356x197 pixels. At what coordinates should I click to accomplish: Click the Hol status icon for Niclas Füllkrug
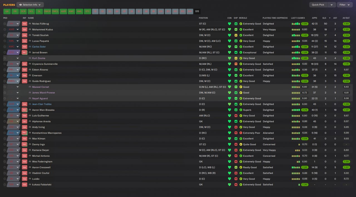24,24
